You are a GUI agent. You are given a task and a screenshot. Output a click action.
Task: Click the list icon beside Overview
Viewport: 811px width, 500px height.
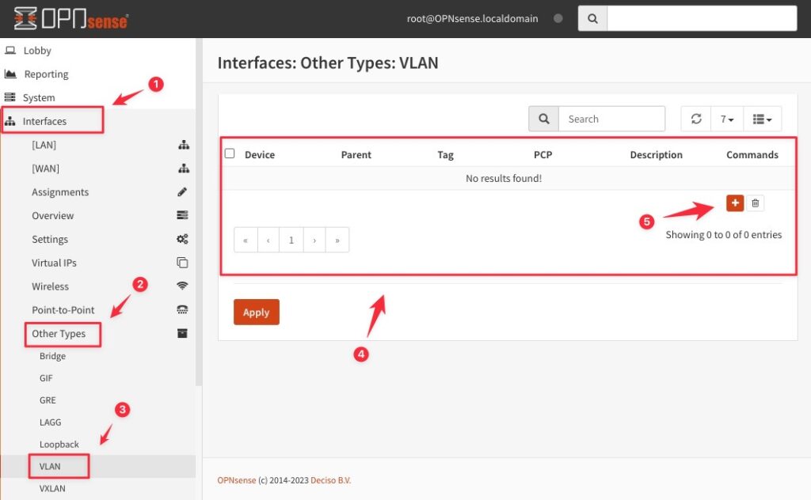183,215
